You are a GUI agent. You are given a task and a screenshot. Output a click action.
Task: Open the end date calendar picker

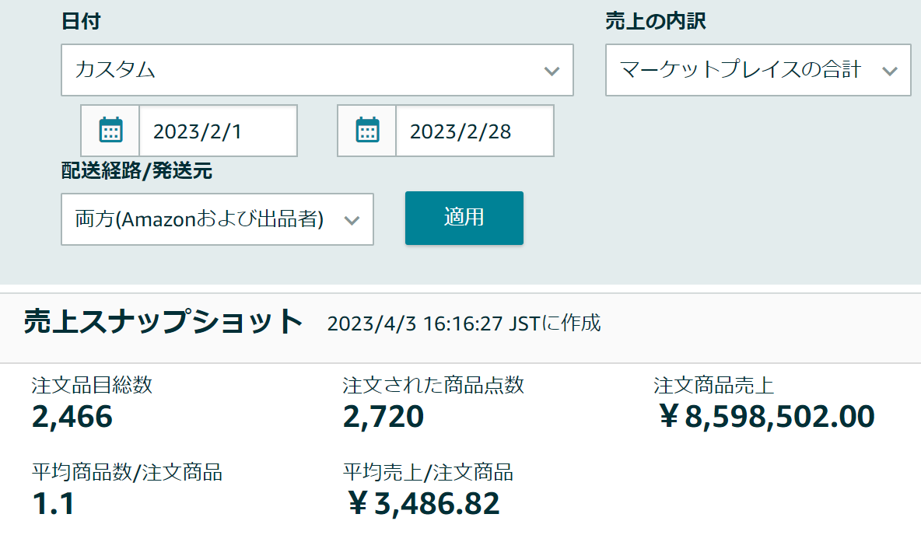coord(367,131)
